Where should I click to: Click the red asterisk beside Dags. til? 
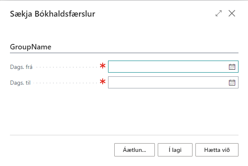103,81
